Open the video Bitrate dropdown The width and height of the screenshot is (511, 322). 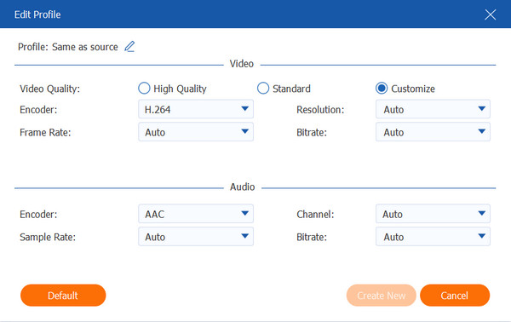click(433, 132)
